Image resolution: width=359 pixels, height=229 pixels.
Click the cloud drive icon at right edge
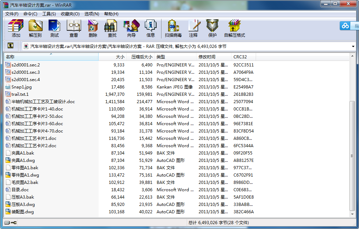point(345,26)
